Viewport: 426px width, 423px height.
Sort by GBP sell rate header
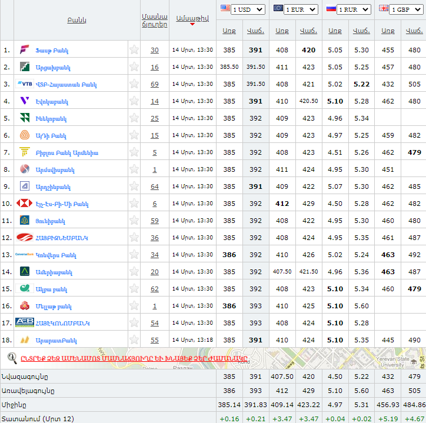point(414,31)
